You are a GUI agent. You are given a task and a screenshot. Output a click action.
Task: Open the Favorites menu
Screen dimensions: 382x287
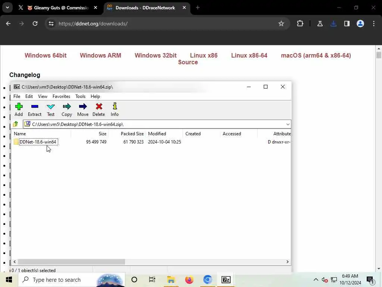[x=62, y=96]
